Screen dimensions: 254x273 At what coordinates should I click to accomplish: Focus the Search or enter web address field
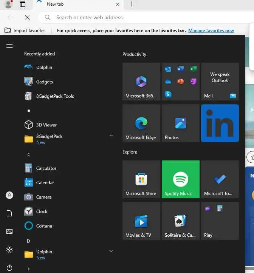[146, 17]
